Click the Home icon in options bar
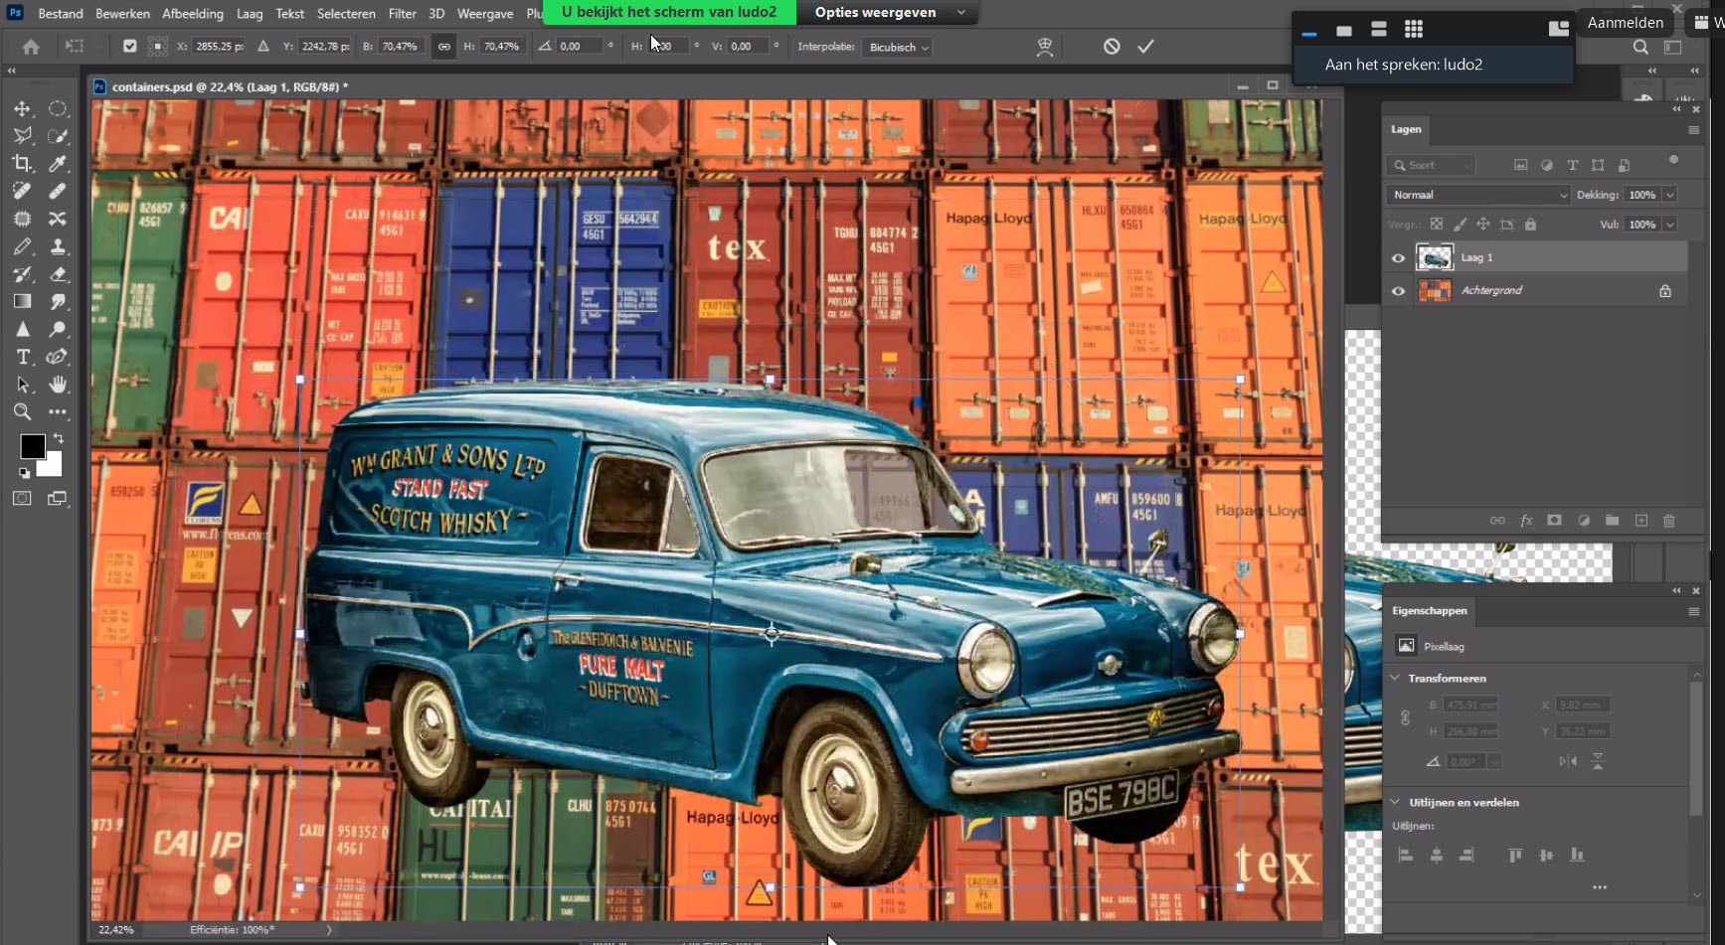Image resolution: width=1725 pixels, height=945 pixels. tap(31, 47)
